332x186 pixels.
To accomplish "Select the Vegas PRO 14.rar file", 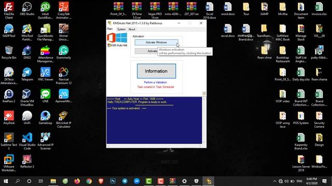I will coord(155,10).
